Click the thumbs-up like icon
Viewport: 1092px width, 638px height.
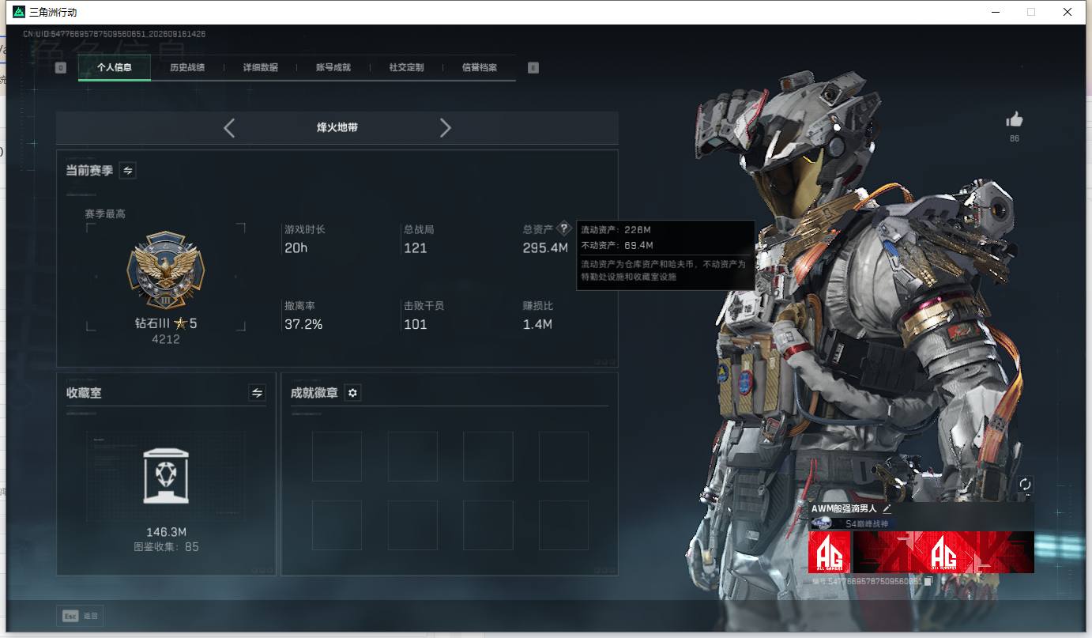(x=1015, y=119)
